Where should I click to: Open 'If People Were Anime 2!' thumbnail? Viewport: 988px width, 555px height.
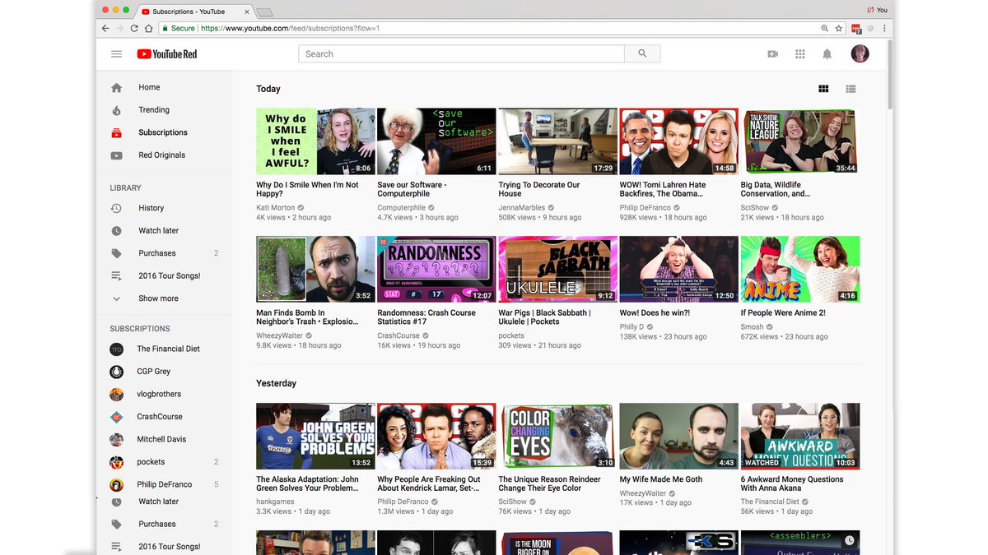(x=800, y=270)
